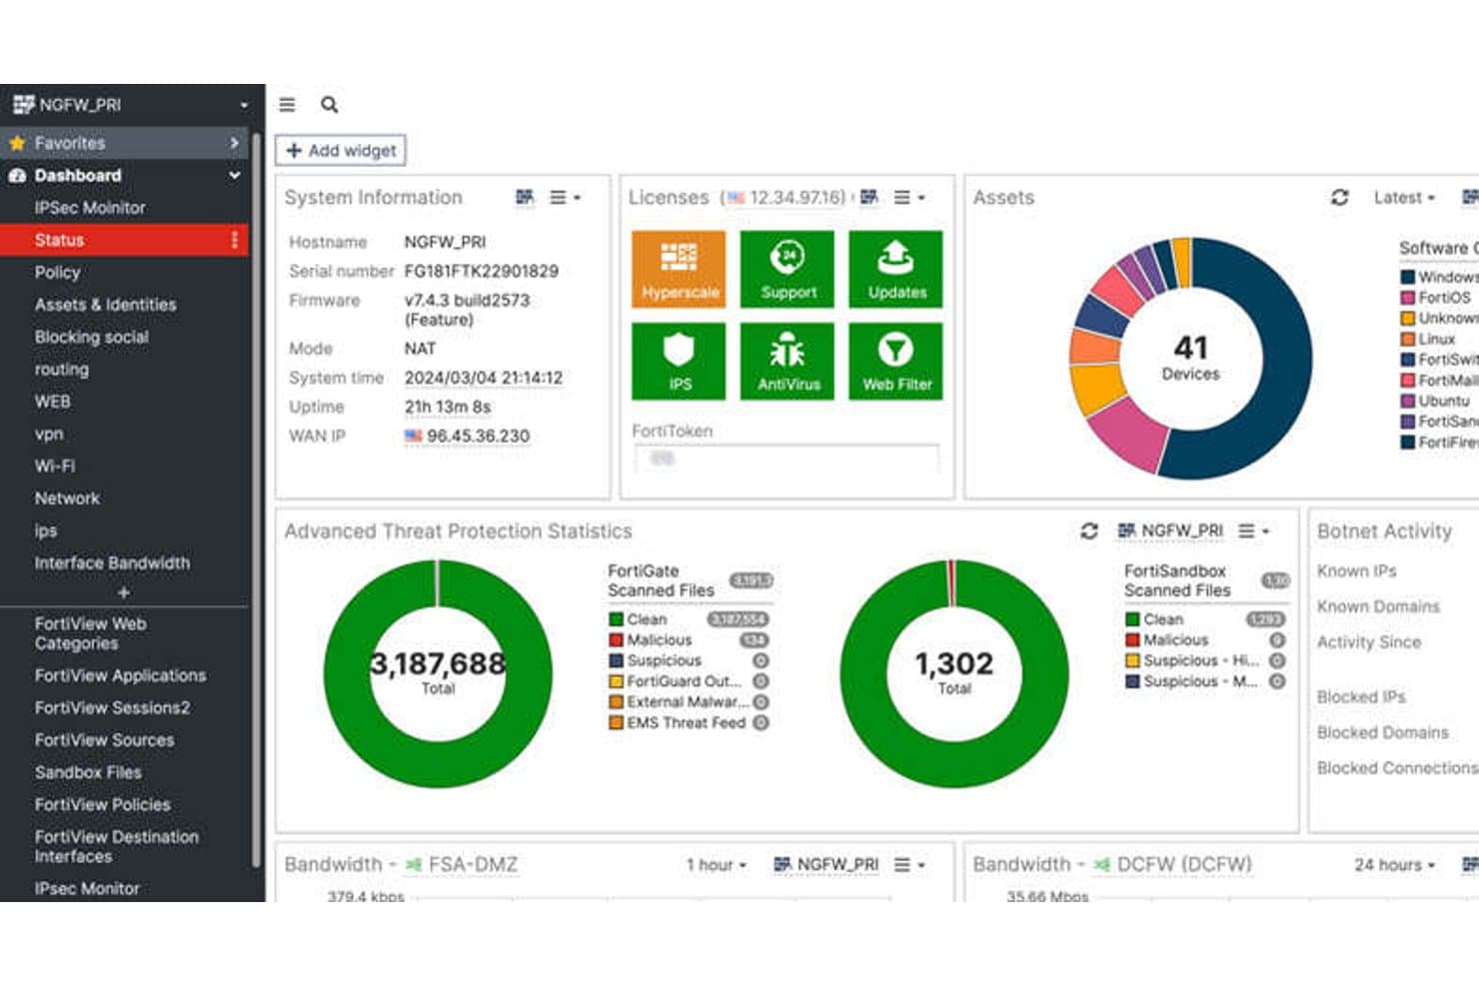Open the NGFW_PRI device dropdown in sidebar
The image size is (1479, 986).
click(244, 105)
